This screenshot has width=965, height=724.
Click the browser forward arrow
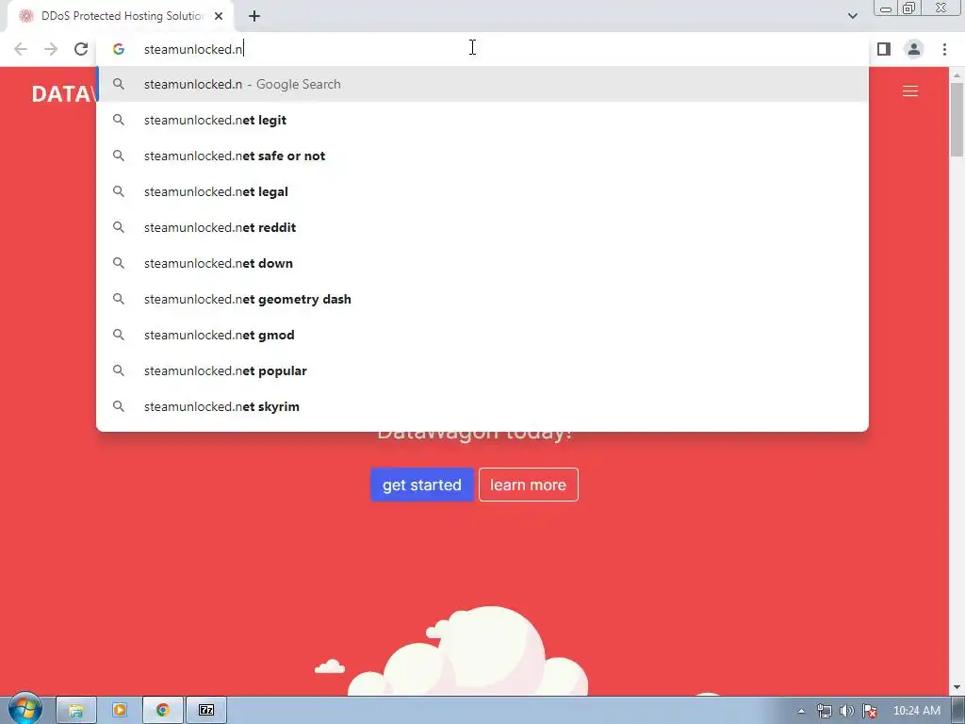pos(51,49)
